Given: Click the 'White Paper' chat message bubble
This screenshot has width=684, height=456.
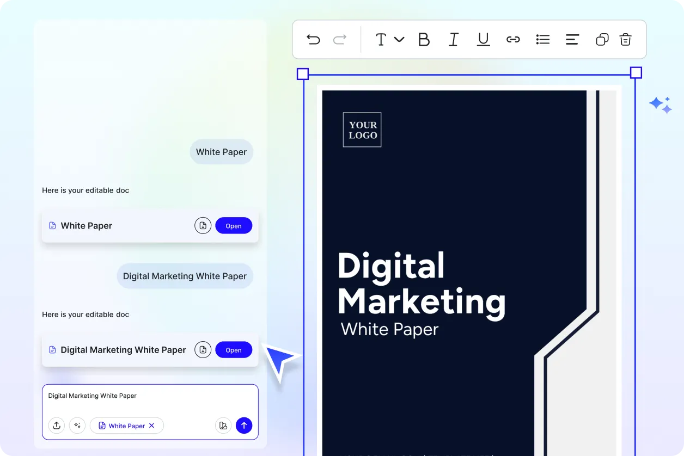Looking at the screenshot, I should pyautogui.click(x=222, y=152).
